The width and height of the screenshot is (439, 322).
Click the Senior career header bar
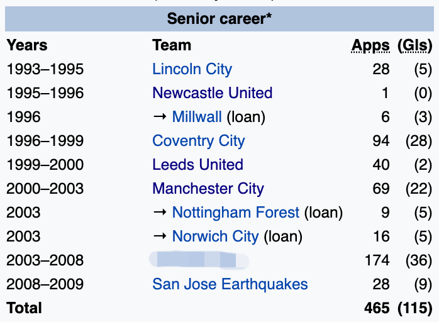[x=219, y=19]
